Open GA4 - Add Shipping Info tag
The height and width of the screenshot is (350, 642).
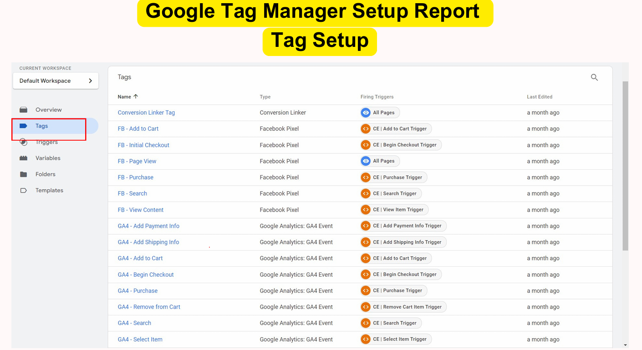tap(148, 242)
